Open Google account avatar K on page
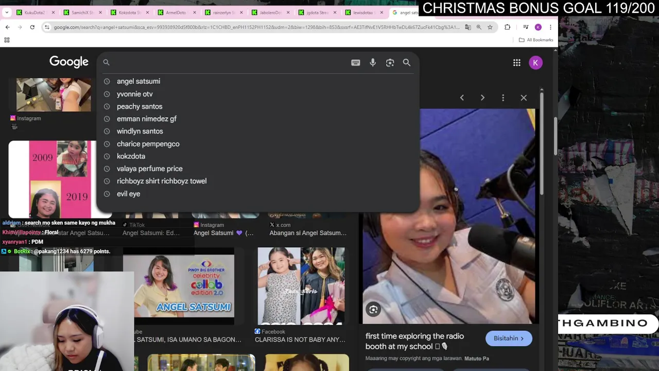The width and height of the screenshot is (659, 371). (x=535, y=62)
